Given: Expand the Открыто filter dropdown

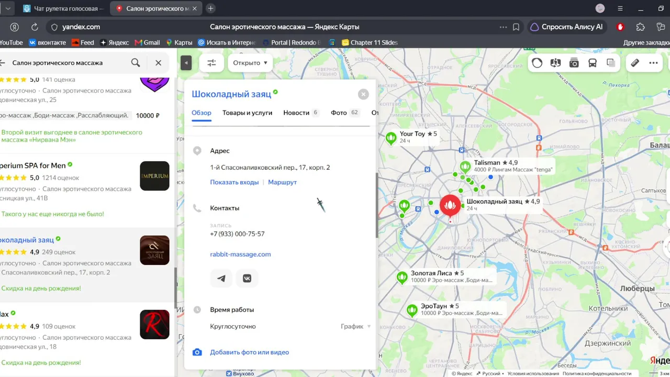Looking at the screenshot, I should (x=250, y=63).
